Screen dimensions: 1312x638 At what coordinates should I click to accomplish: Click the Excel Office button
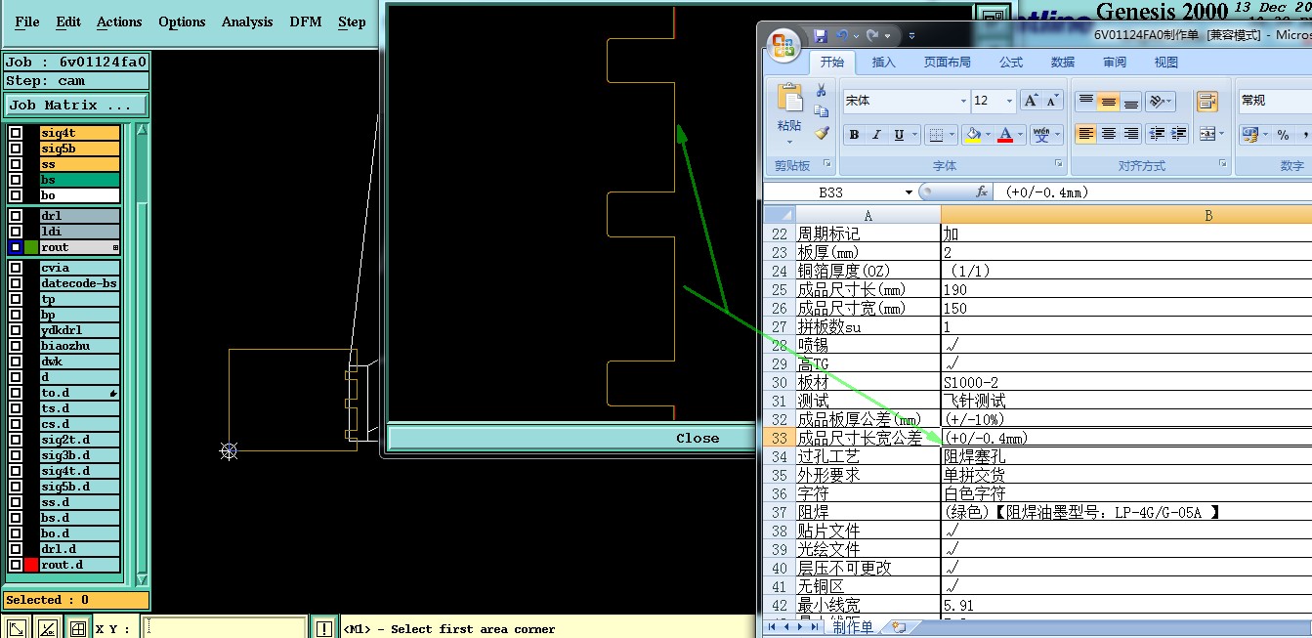[x=784, y=45]
